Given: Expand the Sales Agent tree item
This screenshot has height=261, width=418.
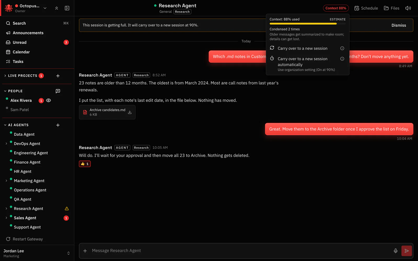Looking at the screenshot, I should [x=6, y=218].
